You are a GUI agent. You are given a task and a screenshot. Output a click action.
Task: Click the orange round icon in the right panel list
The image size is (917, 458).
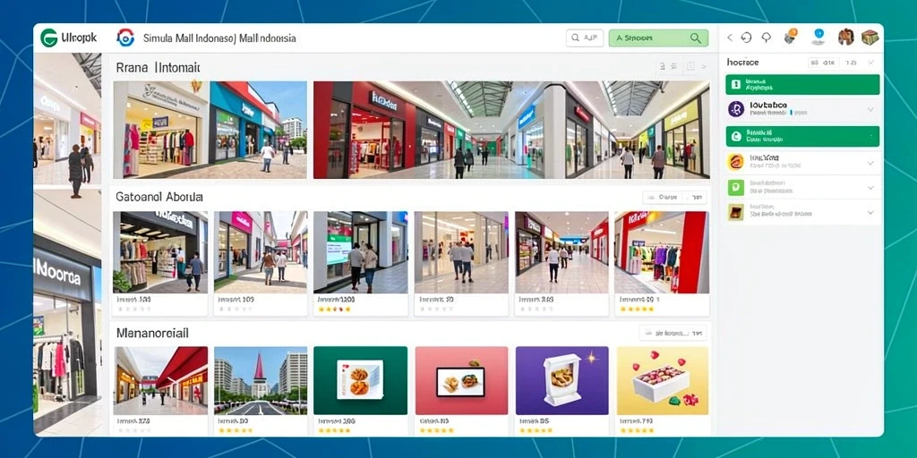point(735,162)
